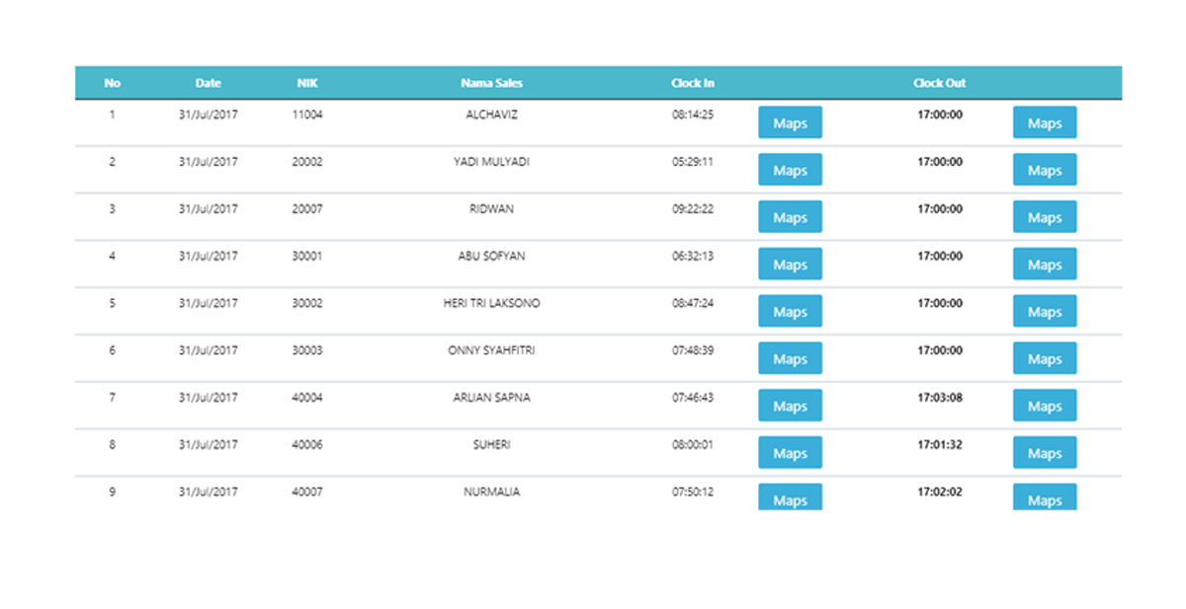Select the Date column header
Screen dimensions: 1186x609
point(208,84)
